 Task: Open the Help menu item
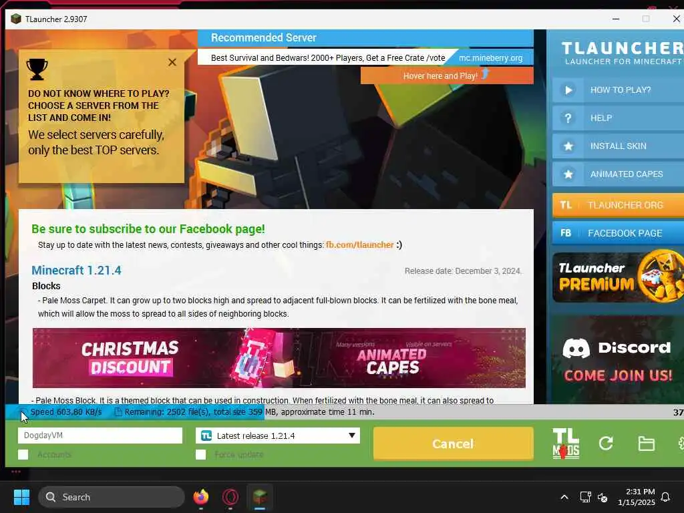pos(618,118)
